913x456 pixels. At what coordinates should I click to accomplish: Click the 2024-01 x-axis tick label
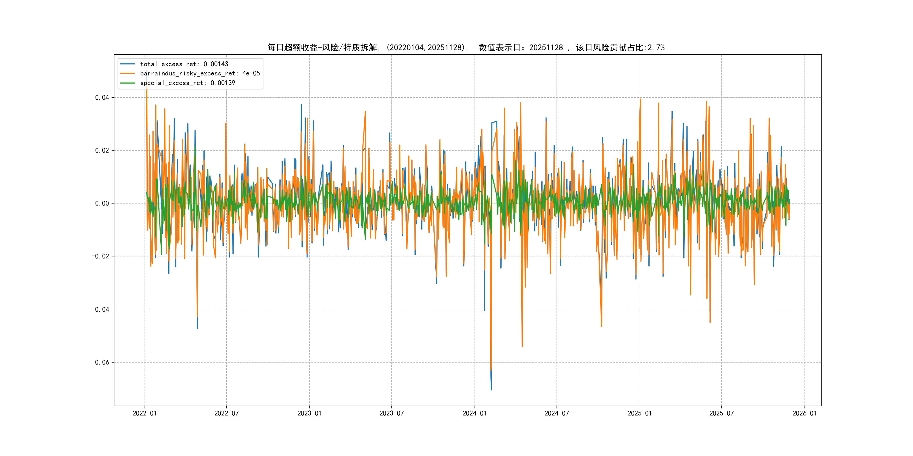[x=475, y=413]
